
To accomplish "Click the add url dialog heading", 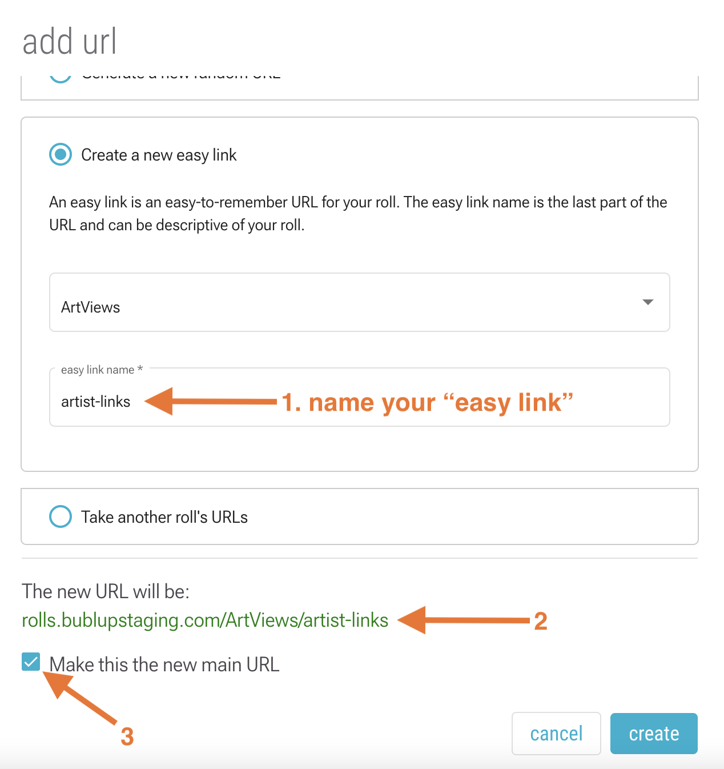I will click(x=70, y=41).
